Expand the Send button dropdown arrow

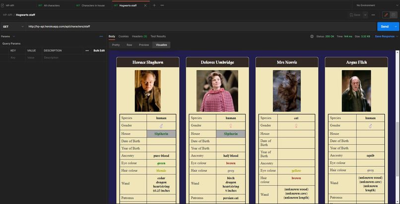coord(396,26)
